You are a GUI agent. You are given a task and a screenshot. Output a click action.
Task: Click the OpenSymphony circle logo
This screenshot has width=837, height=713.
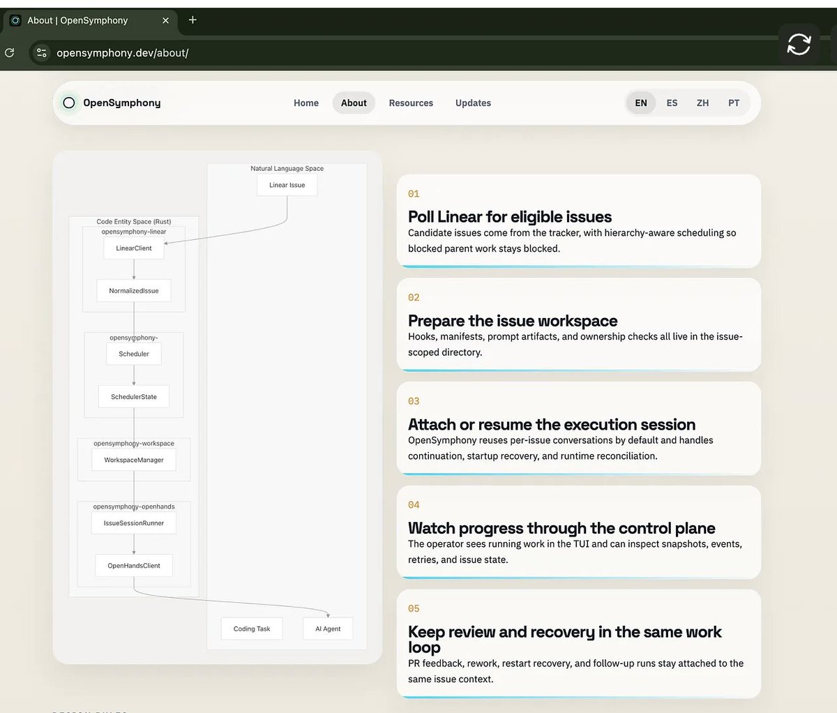click(x=68, y=103)
